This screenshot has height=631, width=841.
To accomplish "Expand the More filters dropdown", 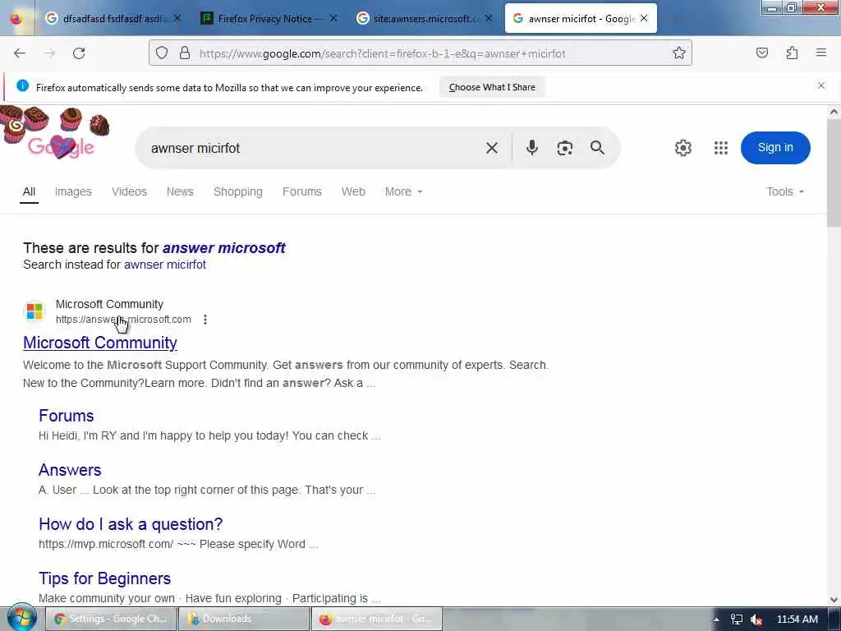I will [x=403, y=191].
